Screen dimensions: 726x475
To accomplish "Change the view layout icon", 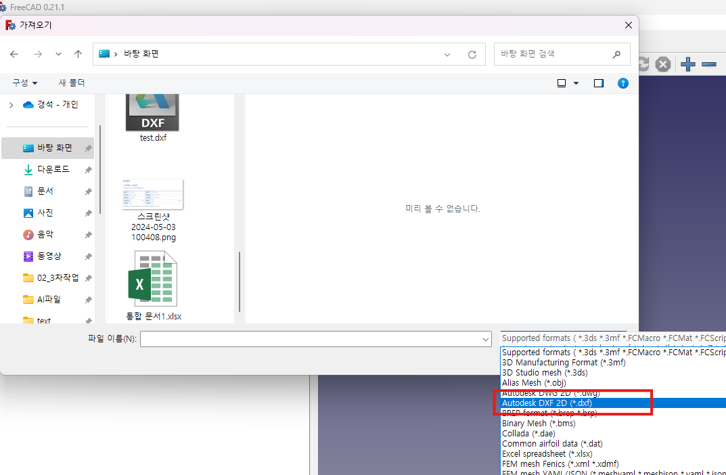I will (x=562, y=83).
